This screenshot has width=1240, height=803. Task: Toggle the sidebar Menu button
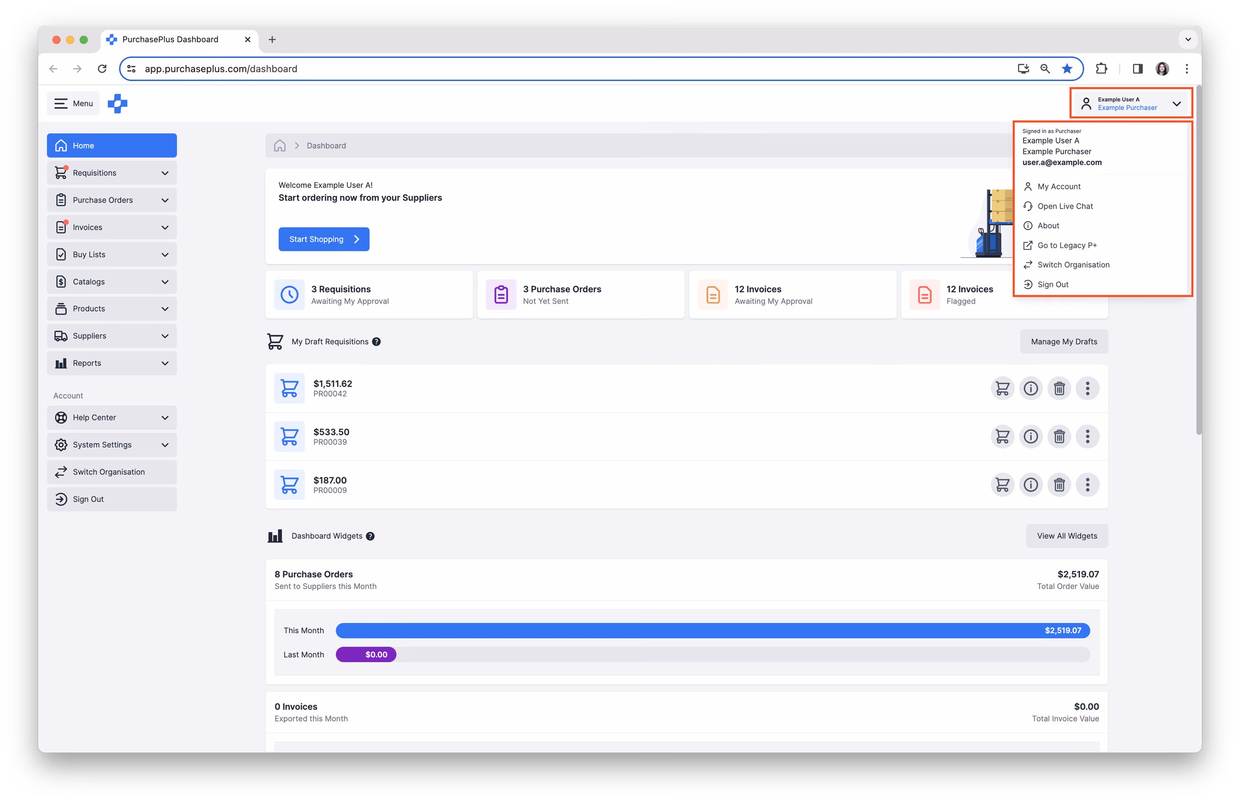click(x=73, y=103)
